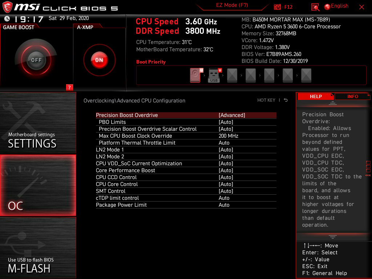Open the LN2 Mode 1 setting
This screenshot has width=372, height=279.
coord(186,149)
